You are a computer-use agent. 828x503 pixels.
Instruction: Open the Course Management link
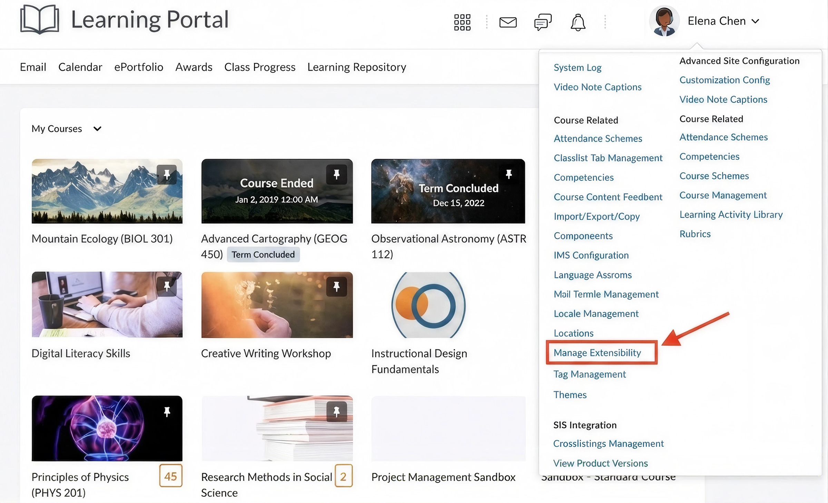(x=723, y=195)
